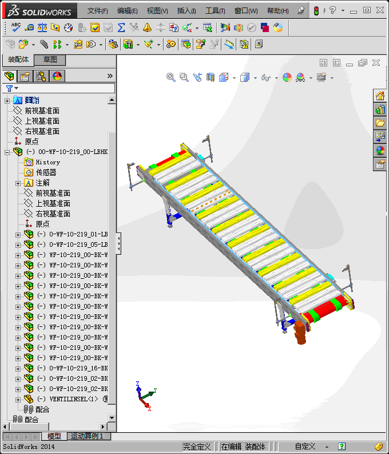Expand the top 注解 annotations node
This screenshot has height=454, width=389.
point(7,101)
